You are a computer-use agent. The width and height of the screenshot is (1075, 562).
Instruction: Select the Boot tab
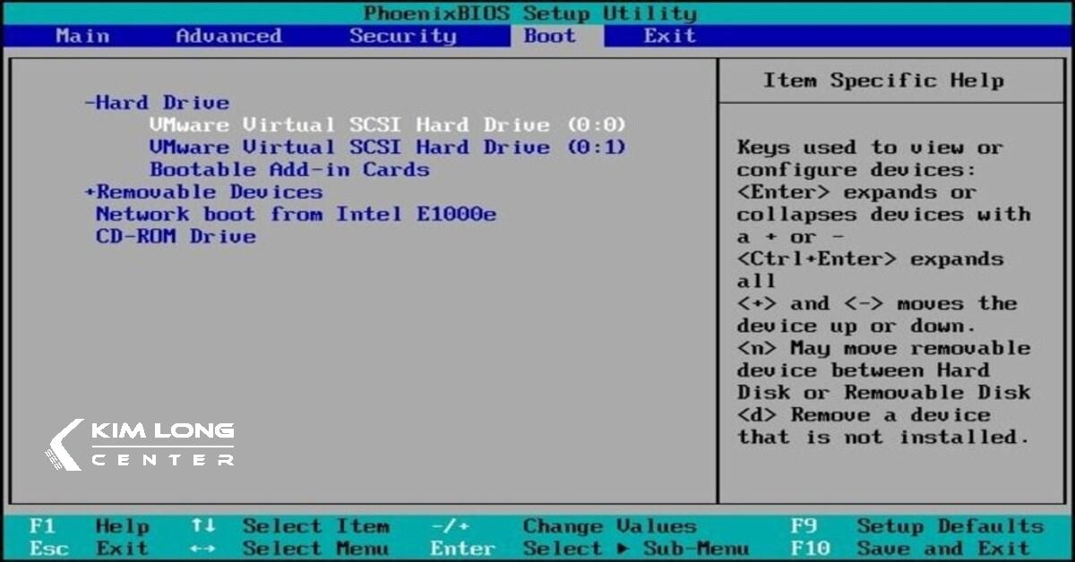pos(550,36)
